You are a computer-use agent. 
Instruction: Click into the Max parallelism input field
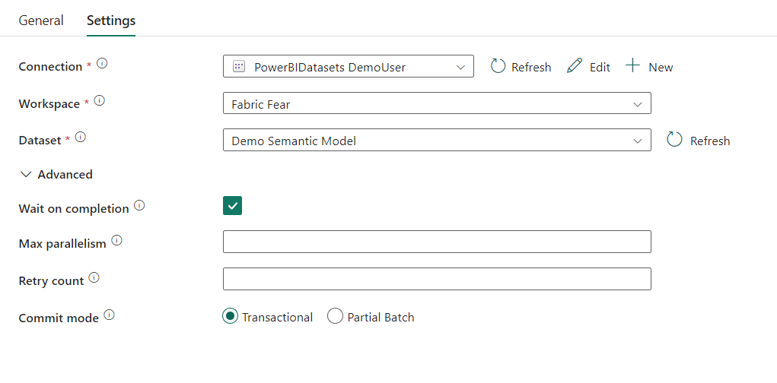[x=436, y=242]
